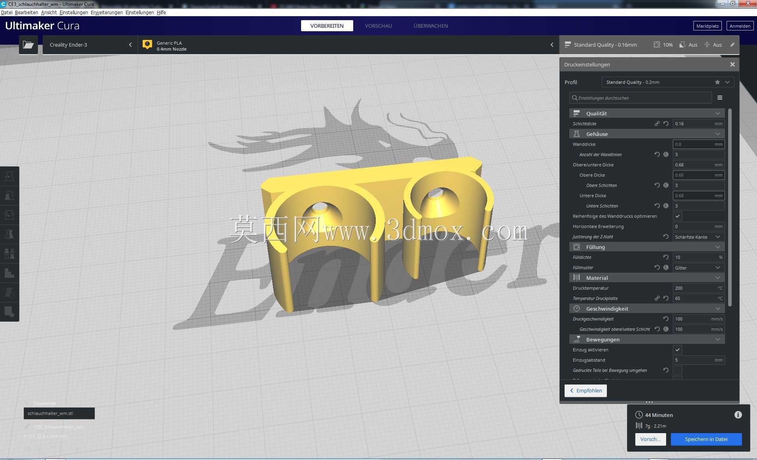Image resolution: width=757 pixels, height=460 pixels.
Task: Switch to the VORSCHAU tab
Action: [378, 26]
